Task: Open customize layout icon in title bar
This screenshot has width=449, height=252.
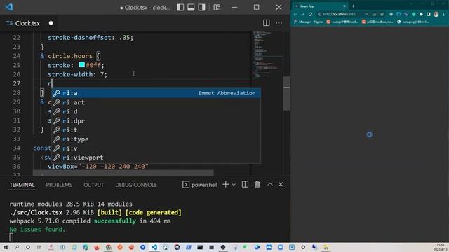Action: (x=217, y=7)
